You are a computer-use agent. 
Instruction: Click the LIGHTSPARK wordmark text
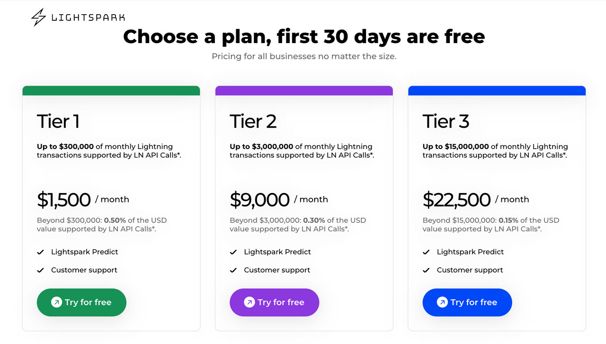point(88,17)
